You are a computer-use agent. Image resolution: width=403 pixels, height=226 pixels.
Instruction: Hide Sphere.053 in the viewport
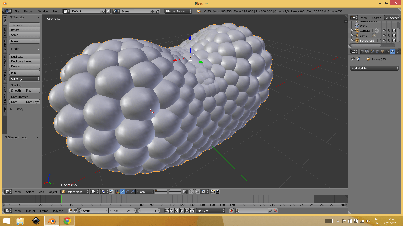pyautogui.click(x=384, y=40)
